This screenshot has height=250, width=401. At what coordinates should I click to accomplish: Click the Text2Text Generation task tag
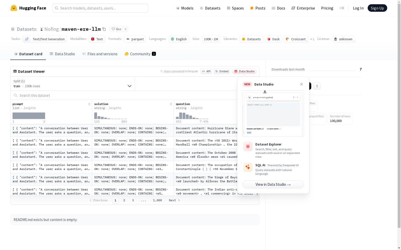tap(45, 39)
